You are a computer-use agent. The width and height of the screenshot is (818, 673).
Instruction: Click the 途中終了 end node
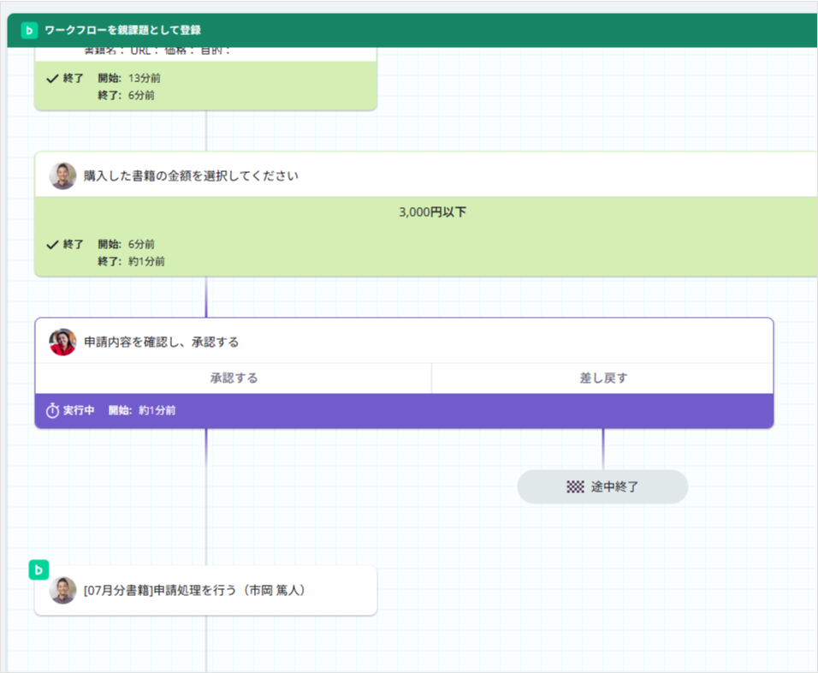tap(602, 486)
